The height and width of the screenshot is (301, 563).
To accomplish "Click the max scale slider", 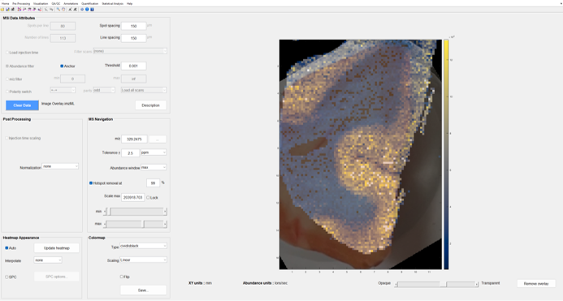I will pos(136,224).
